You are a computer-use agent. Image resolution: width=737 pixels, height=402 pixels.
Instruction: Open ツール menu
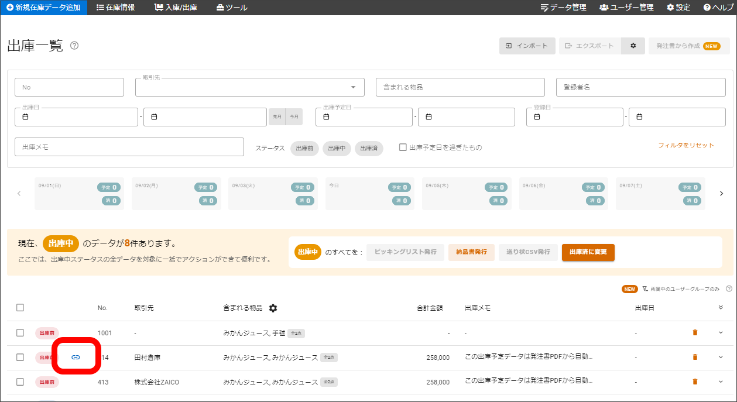click(232, 8)
